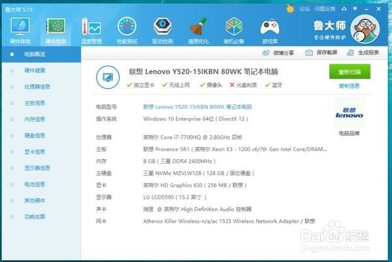The image size is (392, 262).
Task: Click the round computer monitor icon
Action: pos(108,77)
